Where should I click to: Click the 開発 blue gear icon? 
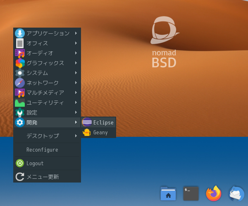(x=20, y=122)
